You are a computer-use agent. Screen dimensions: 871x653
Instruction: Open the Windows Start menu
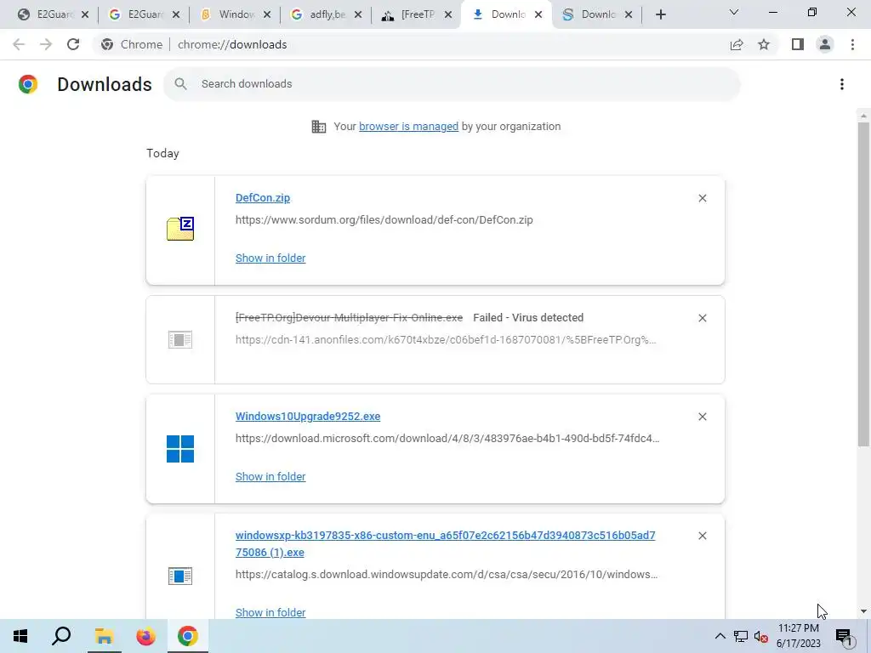tap(20, 636)
